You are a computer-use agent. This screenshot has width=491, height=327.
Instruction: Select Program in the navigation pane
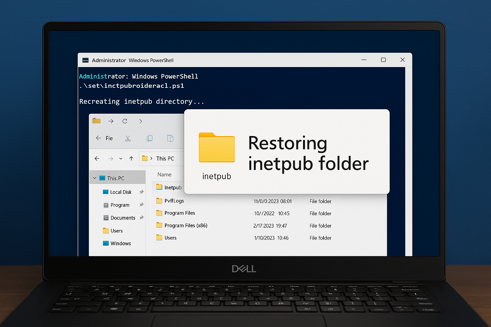tap(120, 205)
